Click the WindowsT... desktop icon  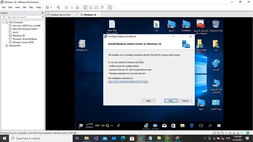click(x=82, y=45)
